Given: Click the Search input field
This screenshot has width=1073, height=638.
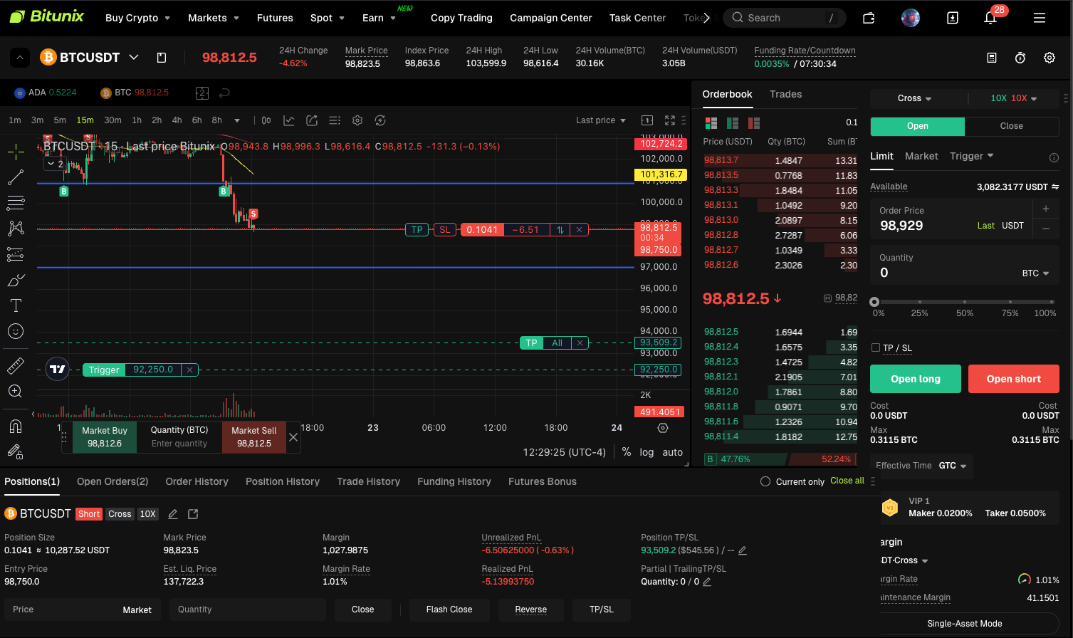Looking at the screenshot, I should coord(785,18).
